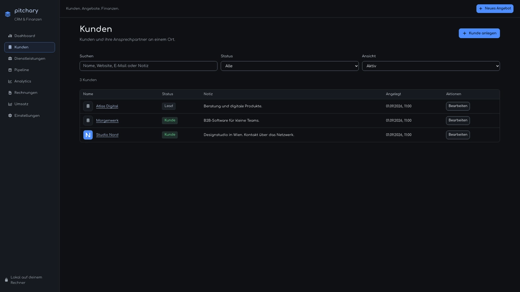The width and height of the screenshot is (520, 292).
Task: Edit Studio Nord with Bearbeiten button
Action: pos(458,135)
